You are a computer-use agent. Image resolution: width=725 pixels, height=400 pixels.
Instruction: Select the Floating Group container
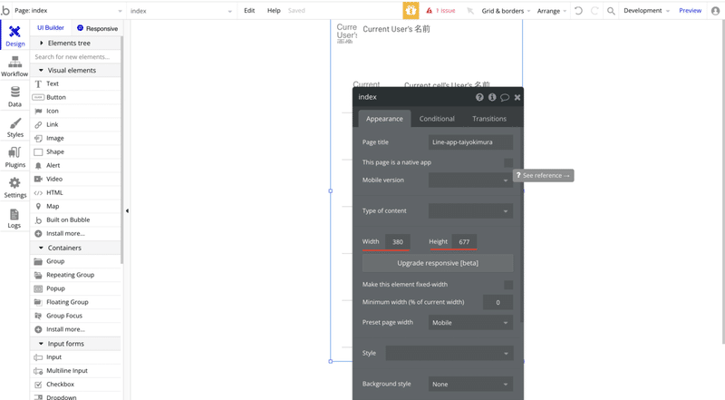point(77,302)
